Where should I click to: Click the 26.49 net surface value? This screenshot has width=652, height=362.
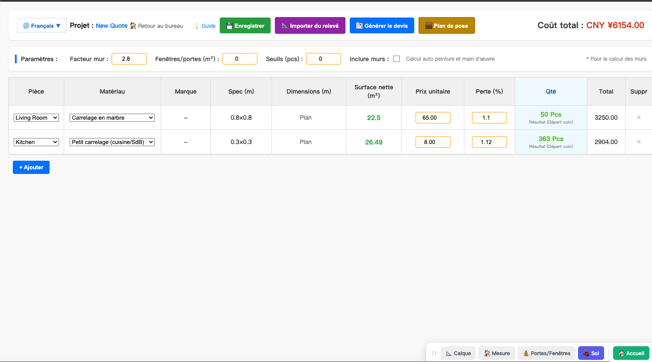374,142
